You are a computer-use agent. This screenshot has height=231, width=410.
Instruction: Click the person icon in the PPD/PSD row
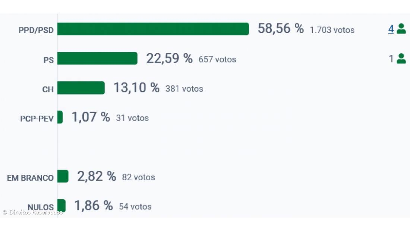pyautogui.click(x=401, y=29)
